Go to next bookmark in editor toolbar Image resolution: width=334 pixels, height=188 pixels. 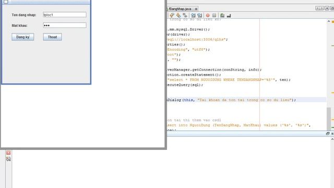coord(178,15)
